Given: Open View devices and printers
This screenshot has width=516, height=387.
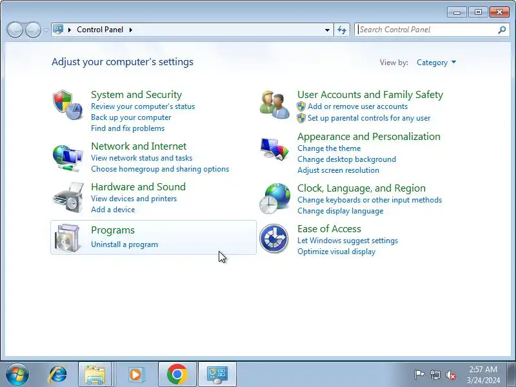Looking at the screenshot, I should point(134,199).
